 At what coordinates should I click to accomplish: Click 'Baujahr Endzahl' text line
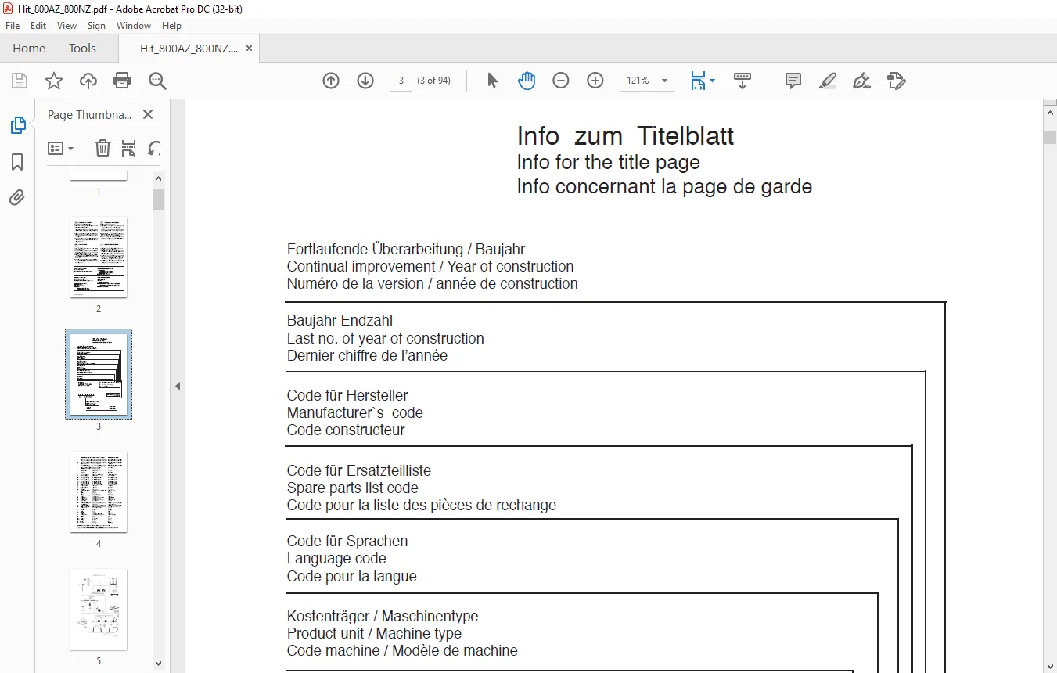click(340, 320)
